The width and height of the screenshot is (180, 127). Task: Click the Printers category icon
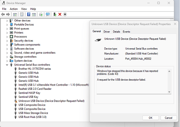pyautogui.click(x=11, y=32)
